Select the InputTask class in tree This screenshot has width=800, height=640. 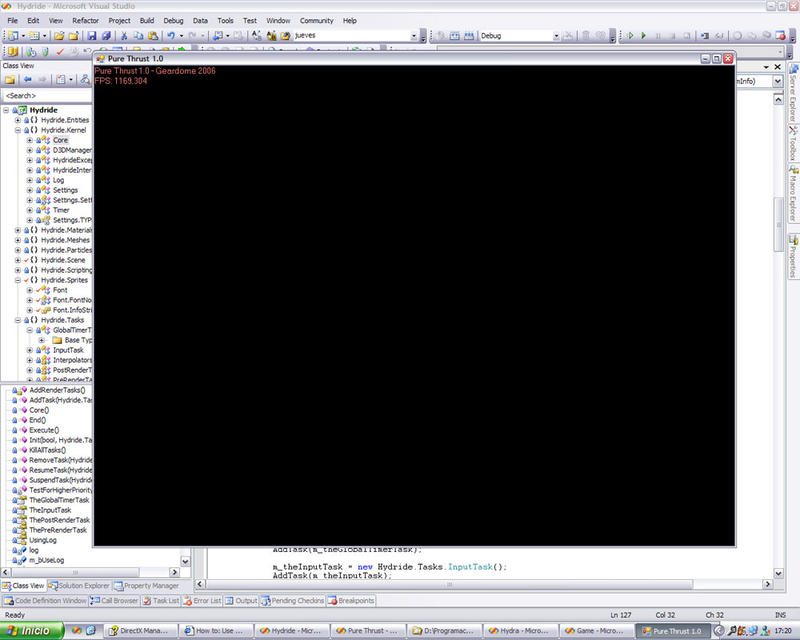pyautogui.click(x=68, y=350)
